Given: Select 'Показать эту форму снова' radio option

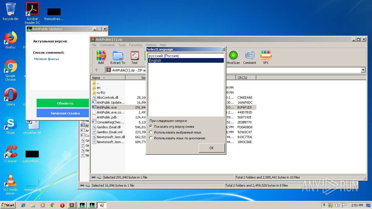Looking at the screenshot, I should click(x=171, y=127).
